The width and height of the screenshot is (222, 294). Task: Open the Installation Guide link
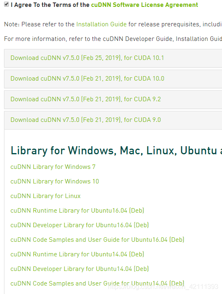pyautogui.click(x=101, y=24)
